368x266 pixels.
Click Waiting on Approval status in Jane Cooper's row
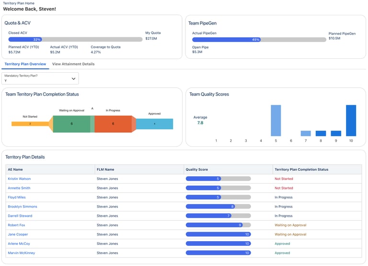click(x=290, y=234)
